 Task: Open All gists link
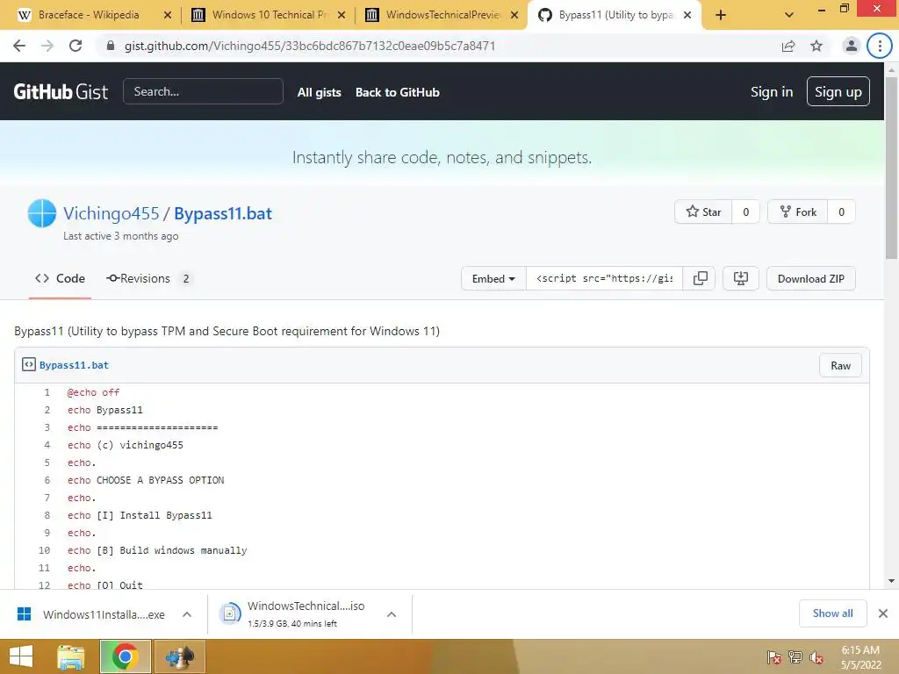coord(319,92)
